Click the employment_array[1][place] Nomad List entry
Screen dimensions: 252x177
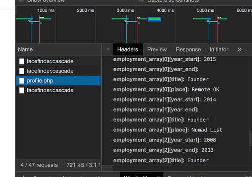(x=168, y=130)
